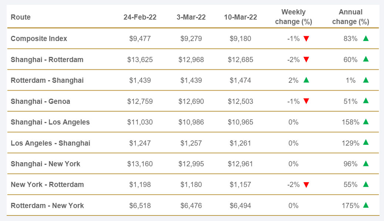Select the Los Angeles - Shanghai route label

click(50, 143)
